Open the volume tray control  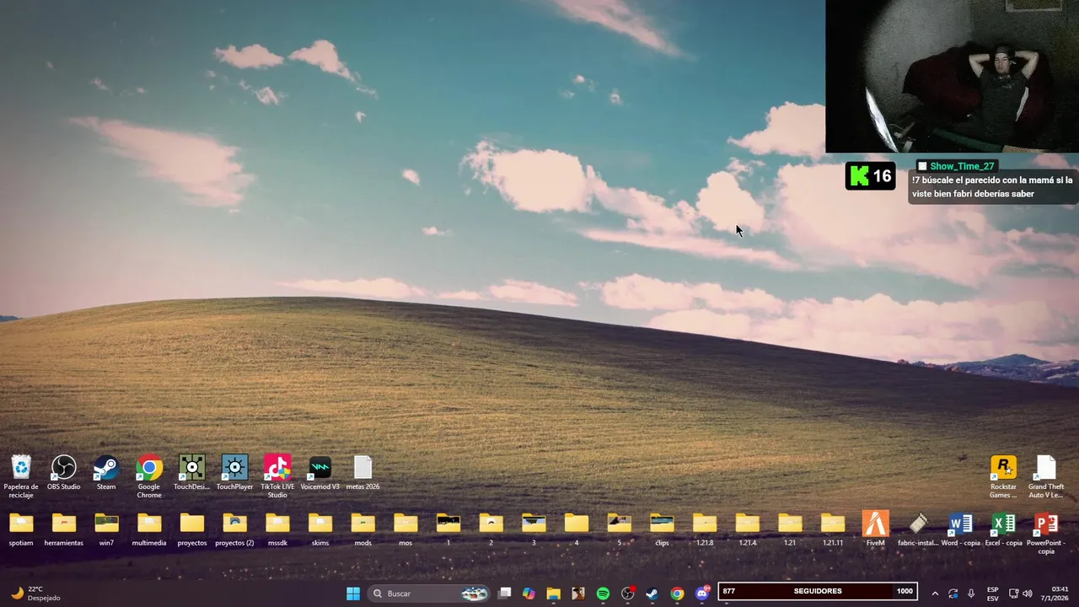(x=1027, y=594)
